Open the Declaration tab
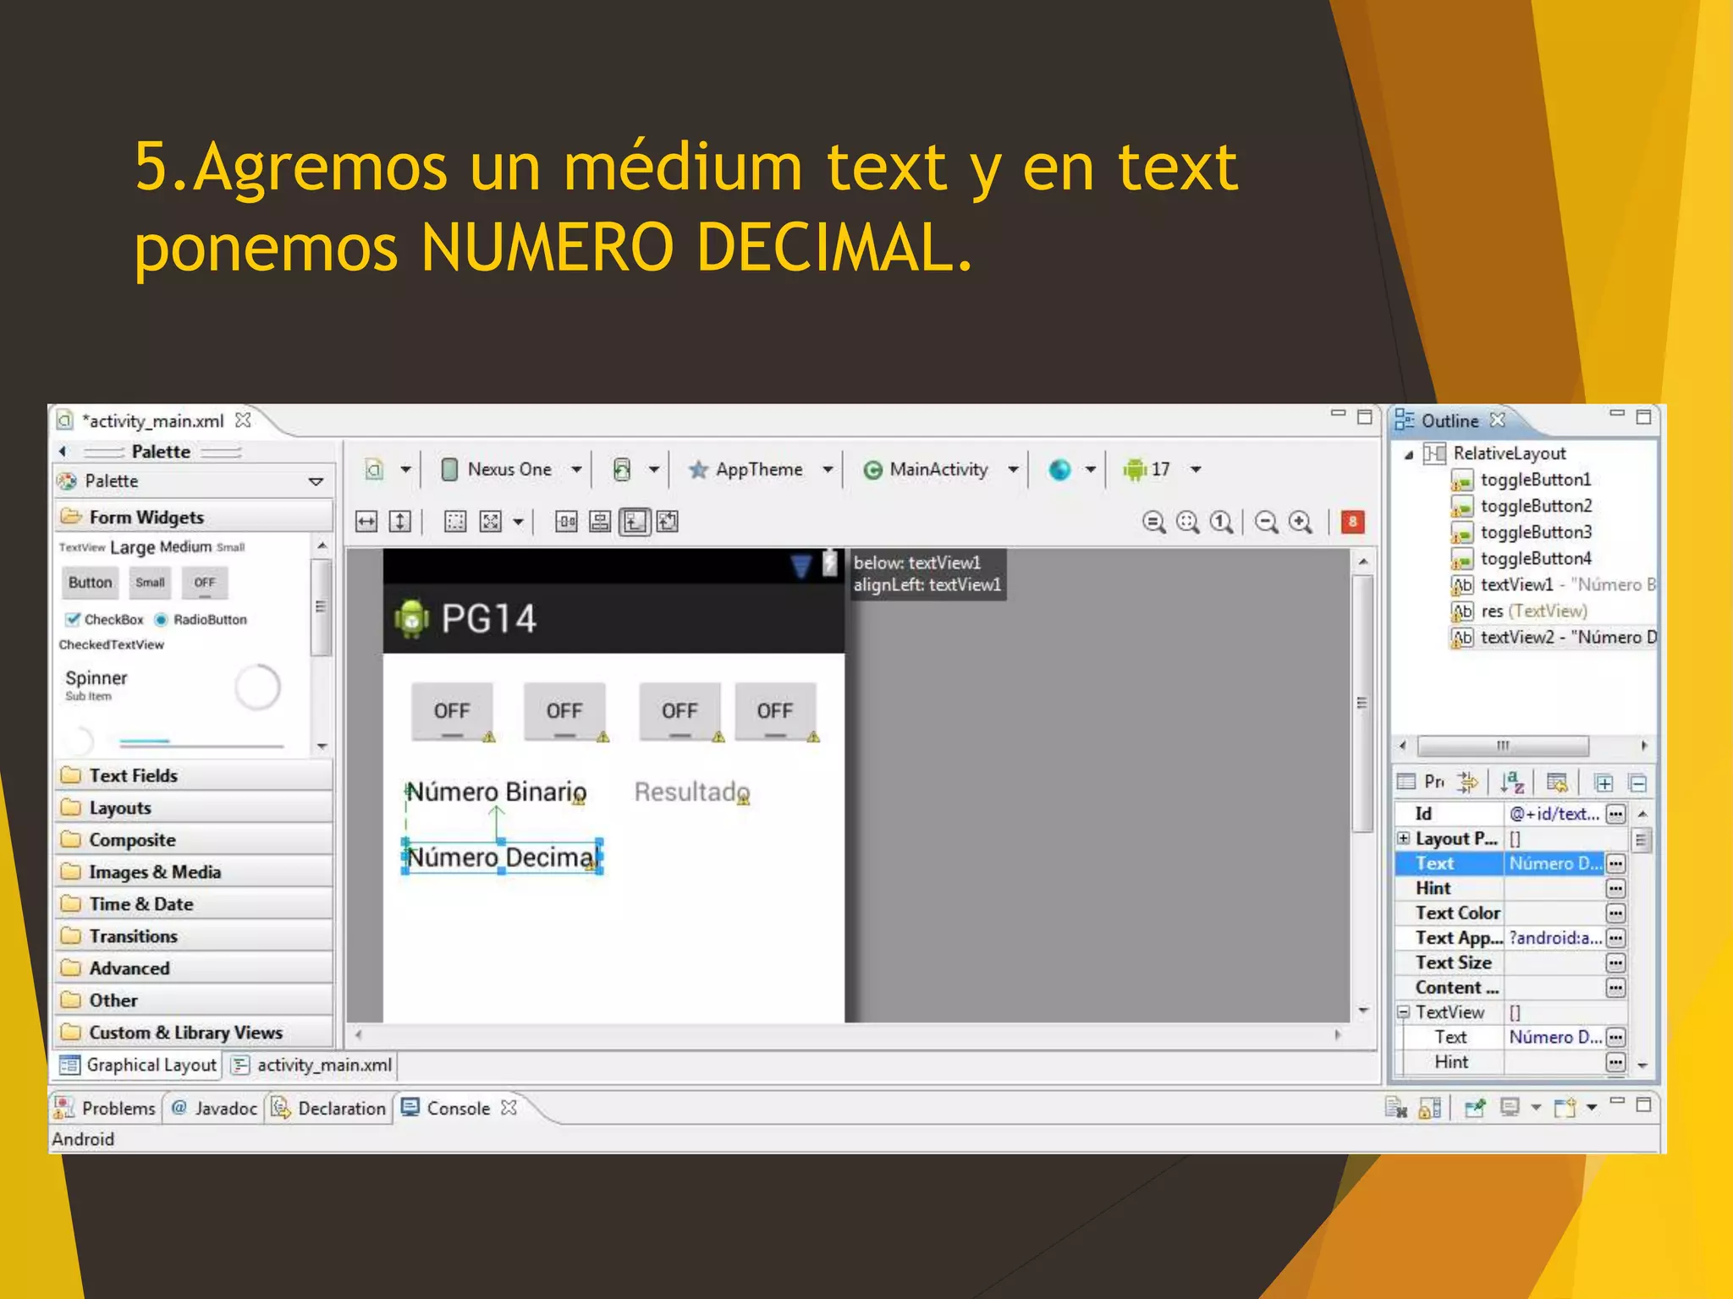The image size is (1733, 1299). click(328, 1108)
